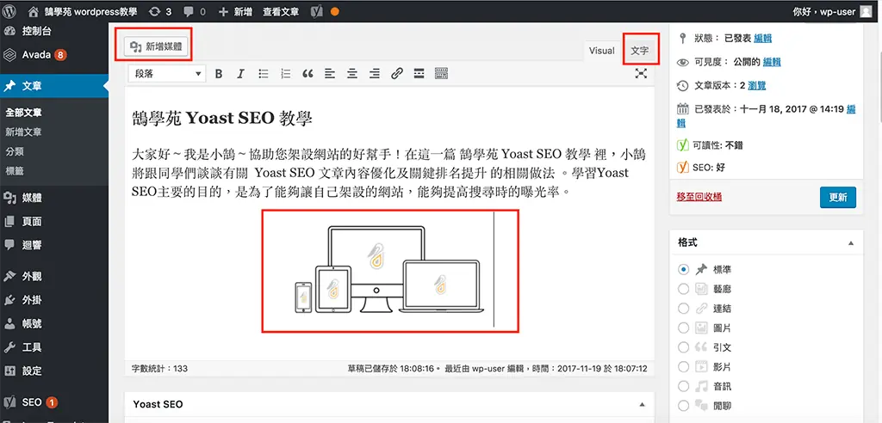Insert a numbered list
This screenshot has height=423, width=882.
[285, 74]
